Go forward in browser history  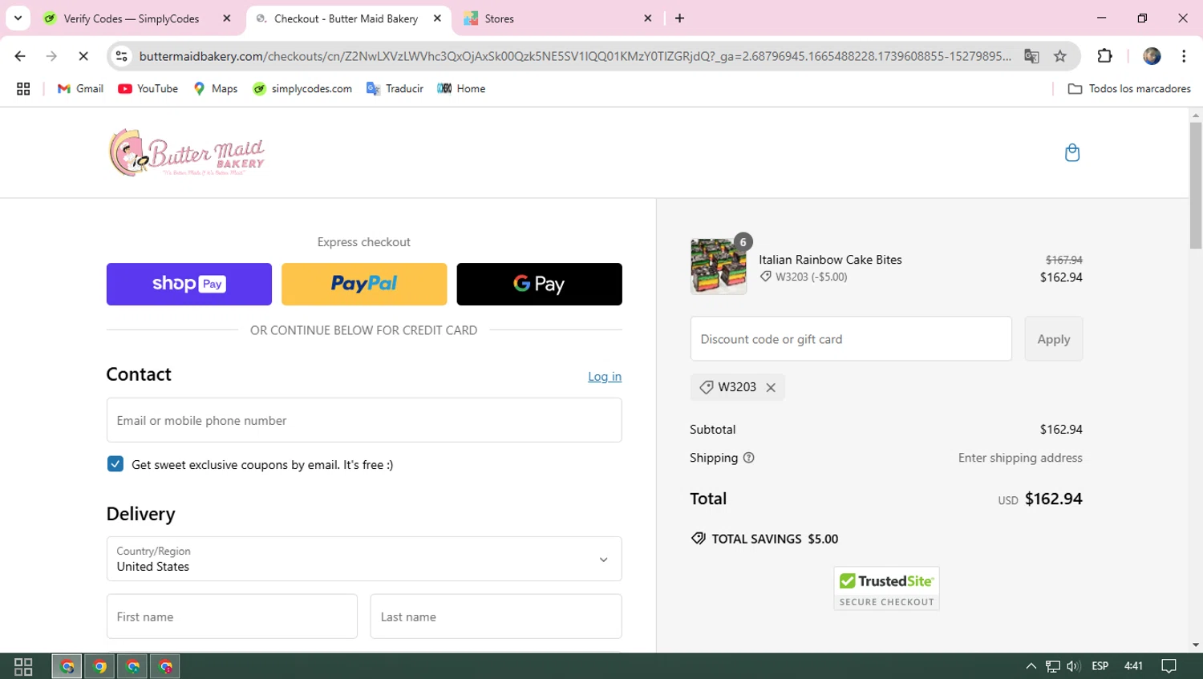click(51, 56)
